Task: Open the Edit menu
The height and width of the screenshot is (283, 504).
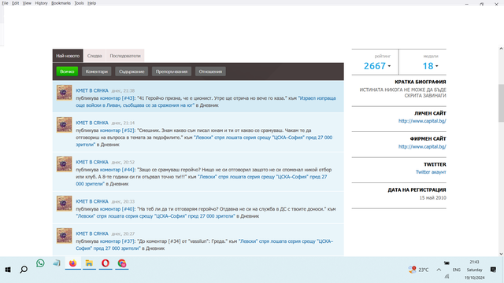Action: [x=16, y=3]
